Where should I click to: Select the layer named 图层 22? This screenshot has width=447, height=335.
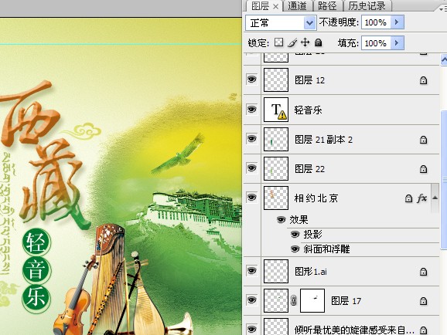click(x=309, y=169)
